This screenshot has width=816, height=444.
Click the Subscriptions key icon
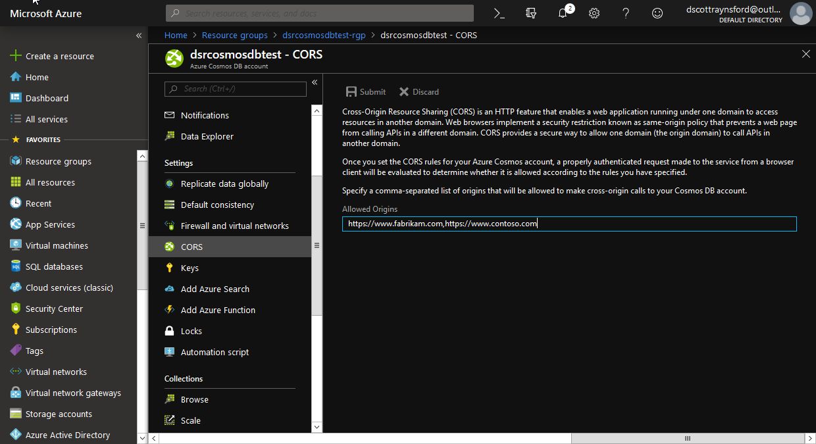16,330
